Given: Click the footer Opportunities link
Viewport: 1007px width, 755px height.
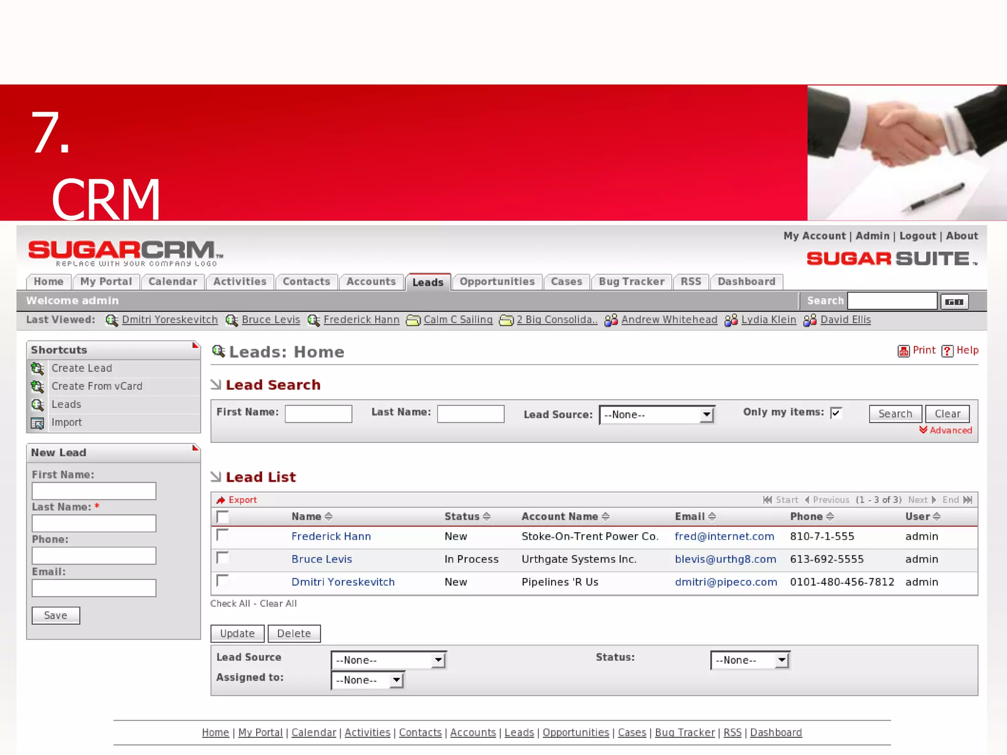Looking at the screenshot, I should pos(576,733).
